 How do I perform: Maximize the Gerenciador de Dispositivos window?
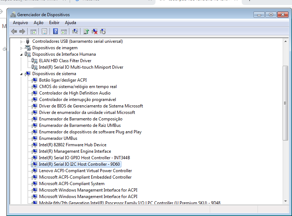point(271,14)
